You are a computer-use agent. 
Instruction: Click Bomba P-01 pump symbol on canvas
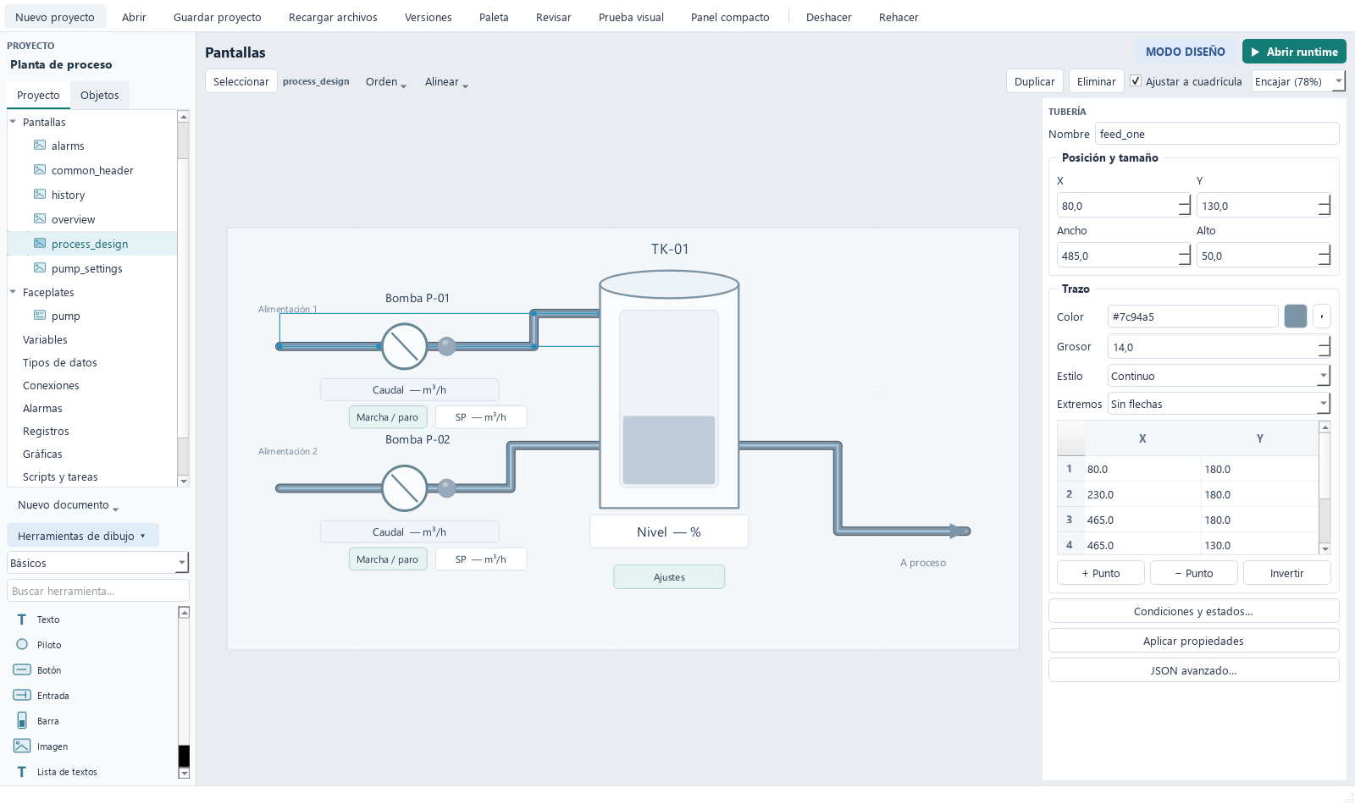click(x=405, y=346)
